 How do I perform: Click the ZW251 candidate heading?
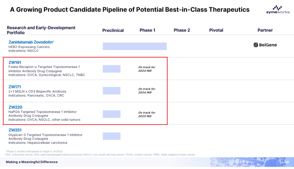pyautogui.click(x=15, y=130)
